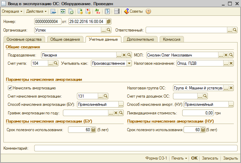Click the select button of Организация field
The width and height of the screenshot is (241, 163).
pos(104,30)
